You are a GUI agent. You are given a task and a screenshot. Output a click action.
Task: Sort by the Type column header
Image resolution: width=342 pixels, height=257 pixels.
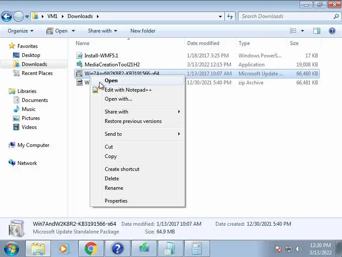coord(244,43)
